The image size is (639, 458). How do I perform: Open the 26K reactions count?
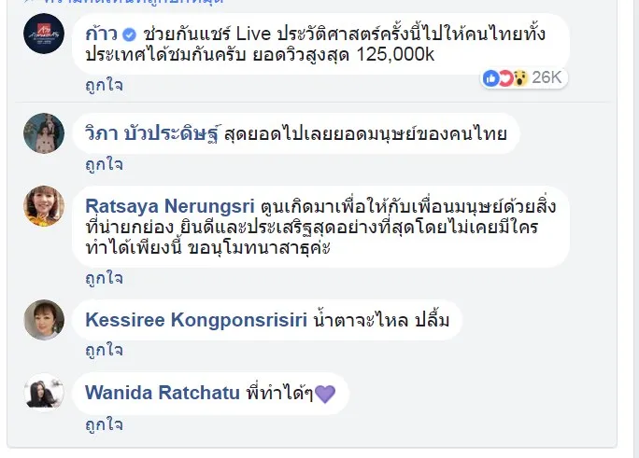click(547, 77)
